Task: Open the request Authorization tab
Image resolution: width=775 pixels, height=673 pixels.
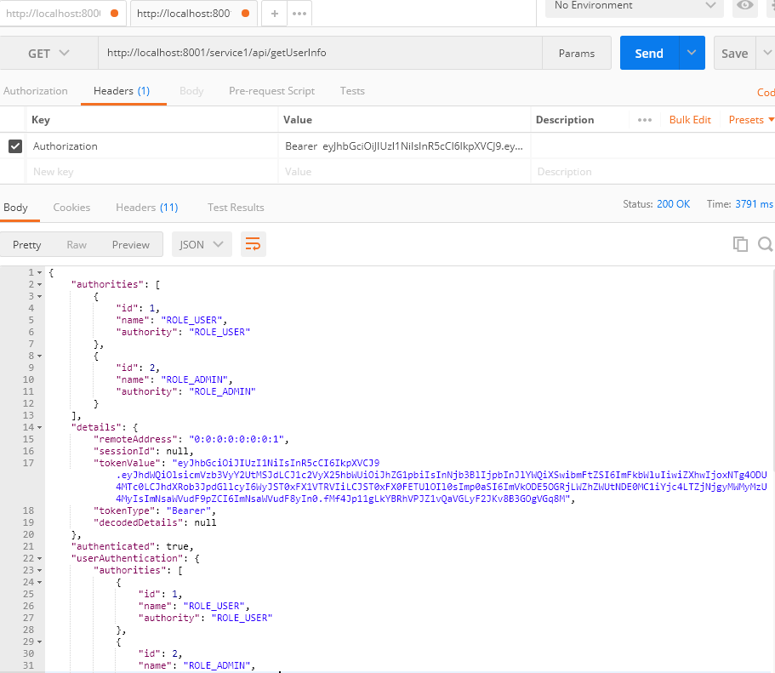Action: (x=35, y=91)
